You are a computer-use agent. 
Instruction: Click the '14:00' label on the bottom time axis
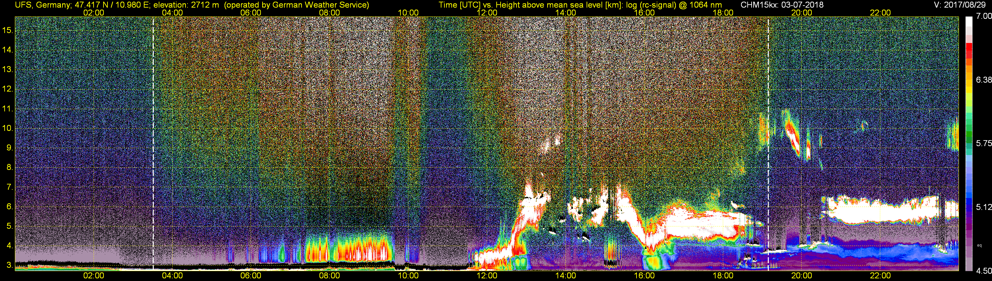[565, 276]
